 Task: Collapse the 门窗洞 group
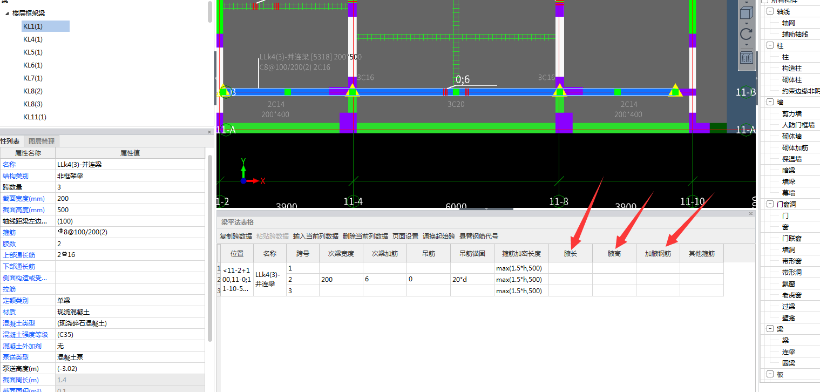(x=770, y=204)
